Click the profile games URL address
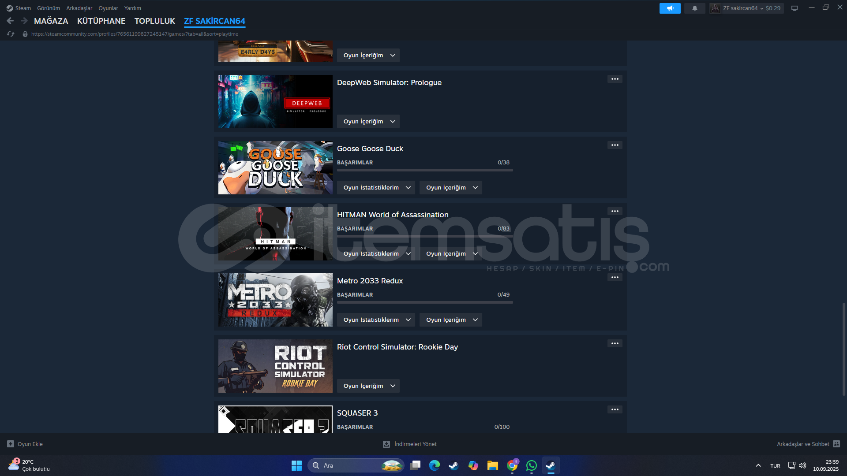 (135, 34)
